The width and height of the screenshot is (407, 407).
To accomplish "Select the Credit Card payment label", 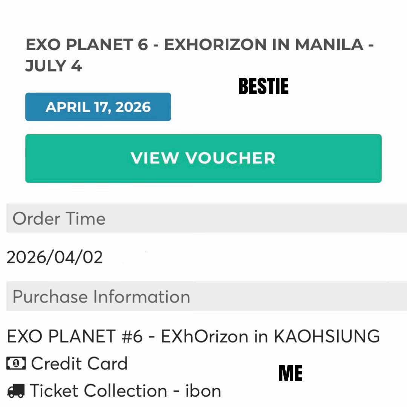I will (x=80, y=363).
